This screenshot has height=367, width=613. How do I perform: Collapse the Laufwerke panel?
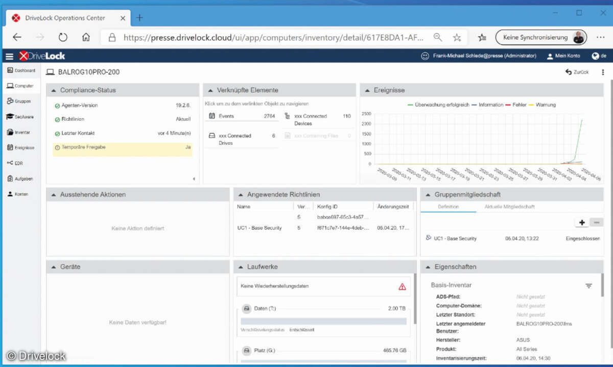(241, 267)
